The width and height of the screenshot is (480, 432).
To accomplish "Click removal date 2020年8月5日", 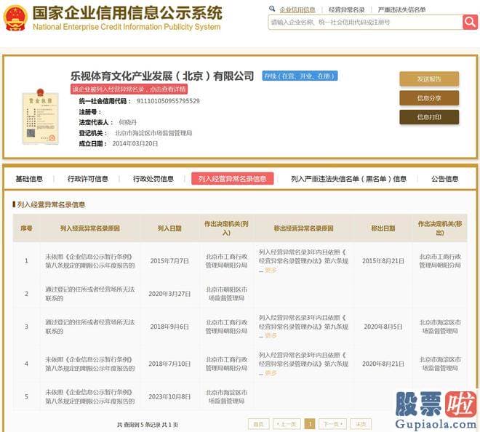I will [383, 327].
